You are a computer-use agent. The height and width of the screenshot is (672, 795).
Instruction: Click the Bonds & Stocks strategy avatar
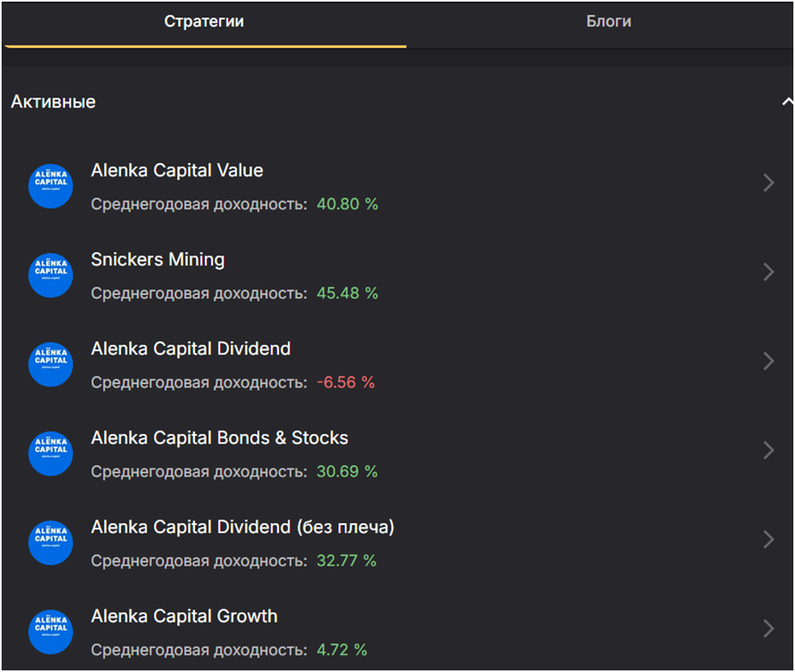50,453
